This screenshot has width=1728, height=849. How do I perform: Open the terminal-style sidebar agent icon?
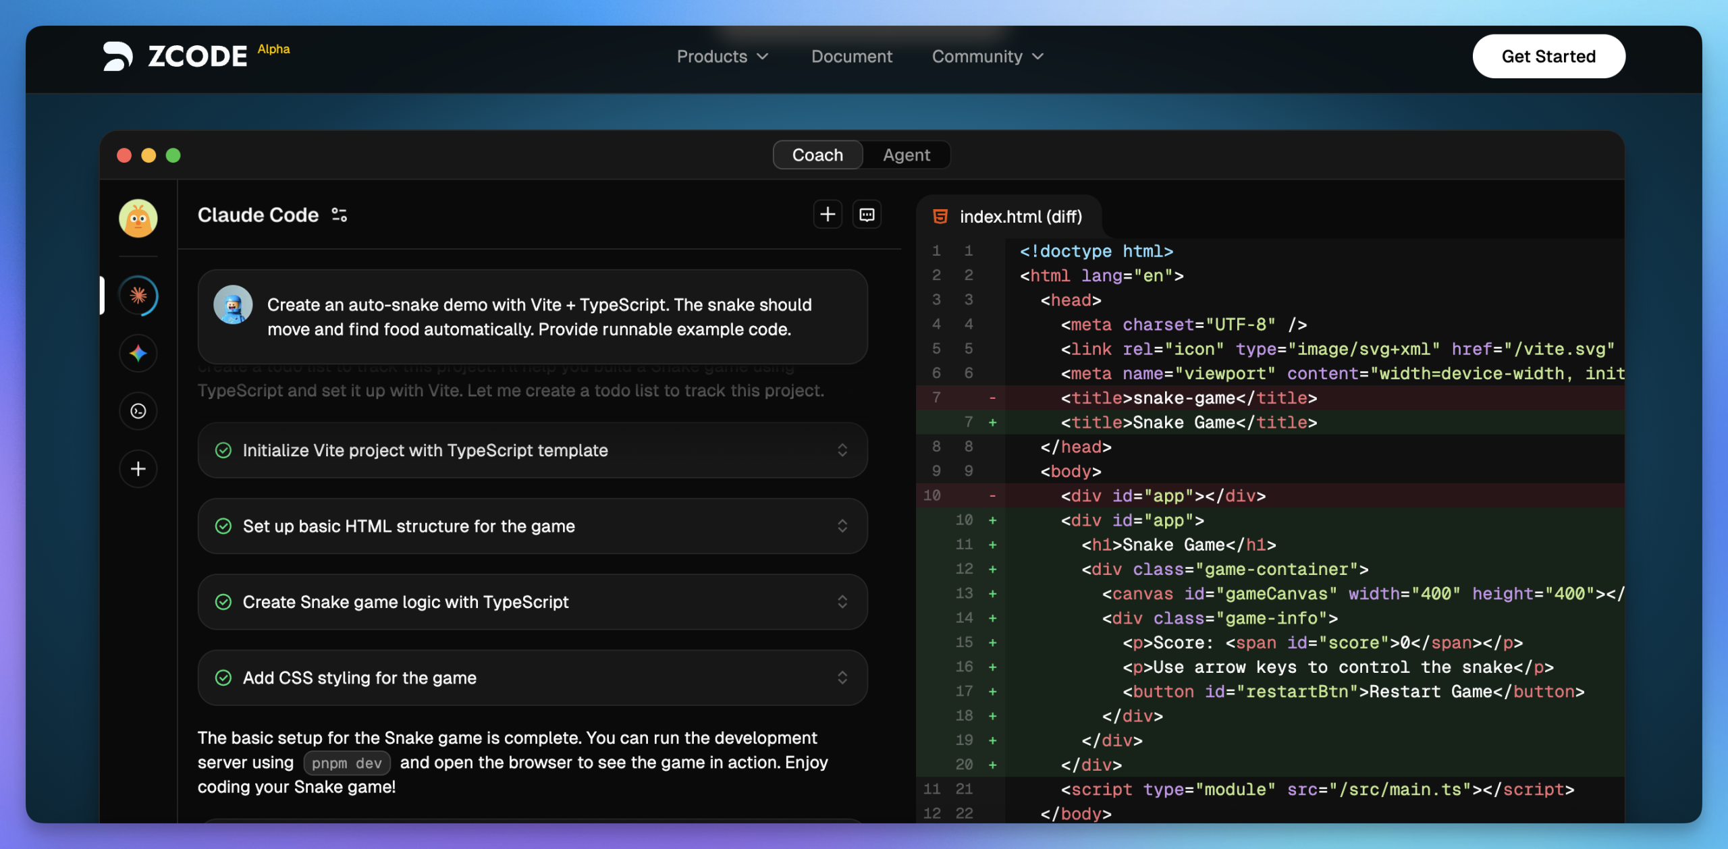pyautogui.click(x=138, y=411)
